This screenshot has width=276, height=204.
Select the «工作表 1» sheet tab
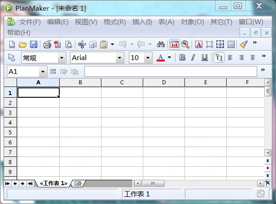54,183
